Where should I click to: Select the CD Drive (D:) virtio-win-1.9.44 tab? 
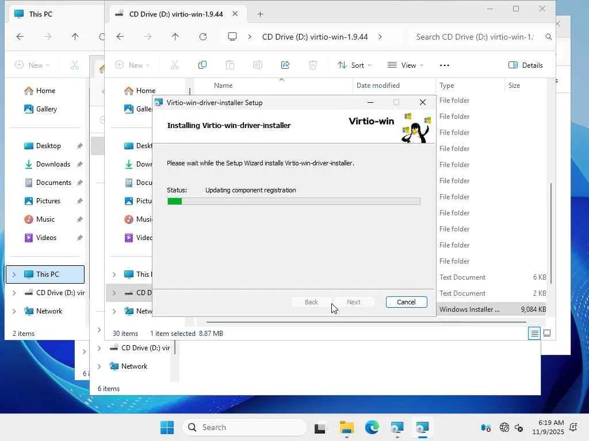[x=176, y=14]
